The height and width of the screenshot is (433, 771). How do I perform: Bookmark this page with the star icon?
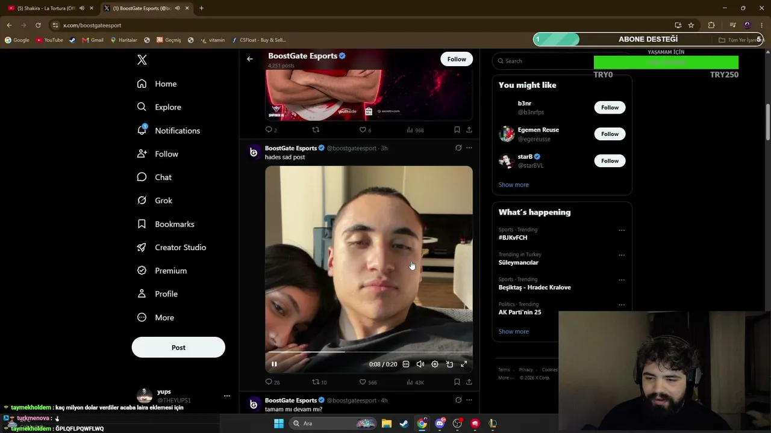(691, 25)
